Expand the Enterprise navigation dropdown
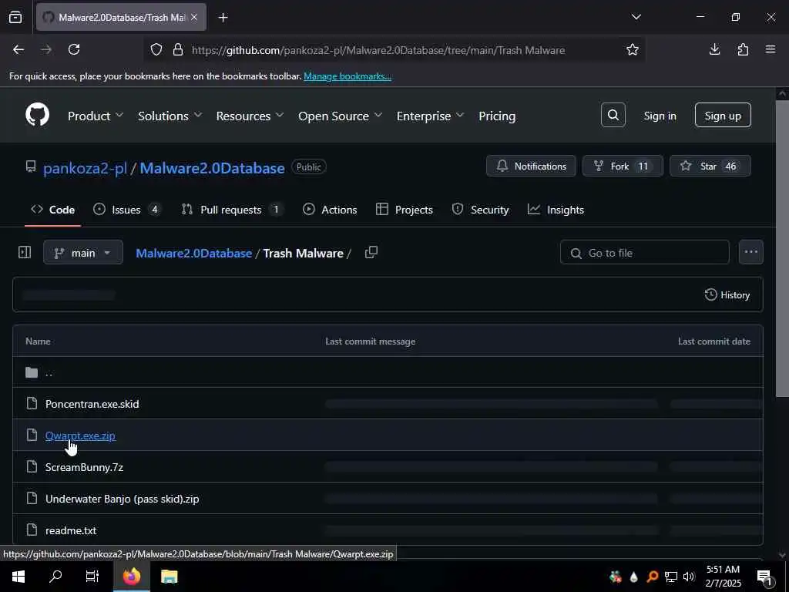This screenshot has width=789, height=592. (x=430, y=116)
